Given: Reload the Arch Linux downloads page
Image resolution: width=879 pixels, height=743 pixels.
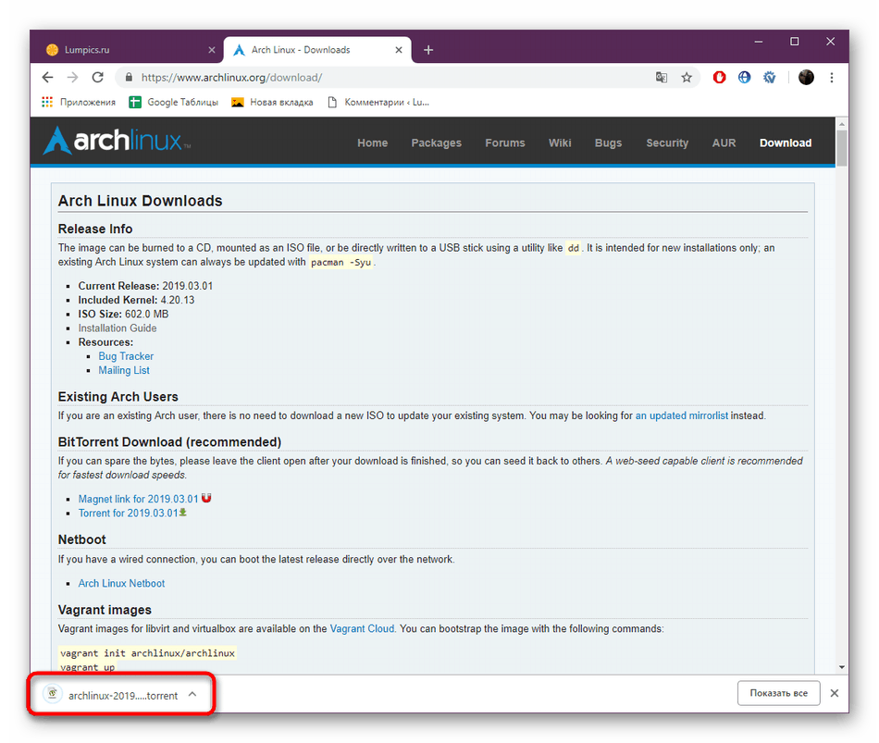Looking at the screenshot, I should point(97,78).
